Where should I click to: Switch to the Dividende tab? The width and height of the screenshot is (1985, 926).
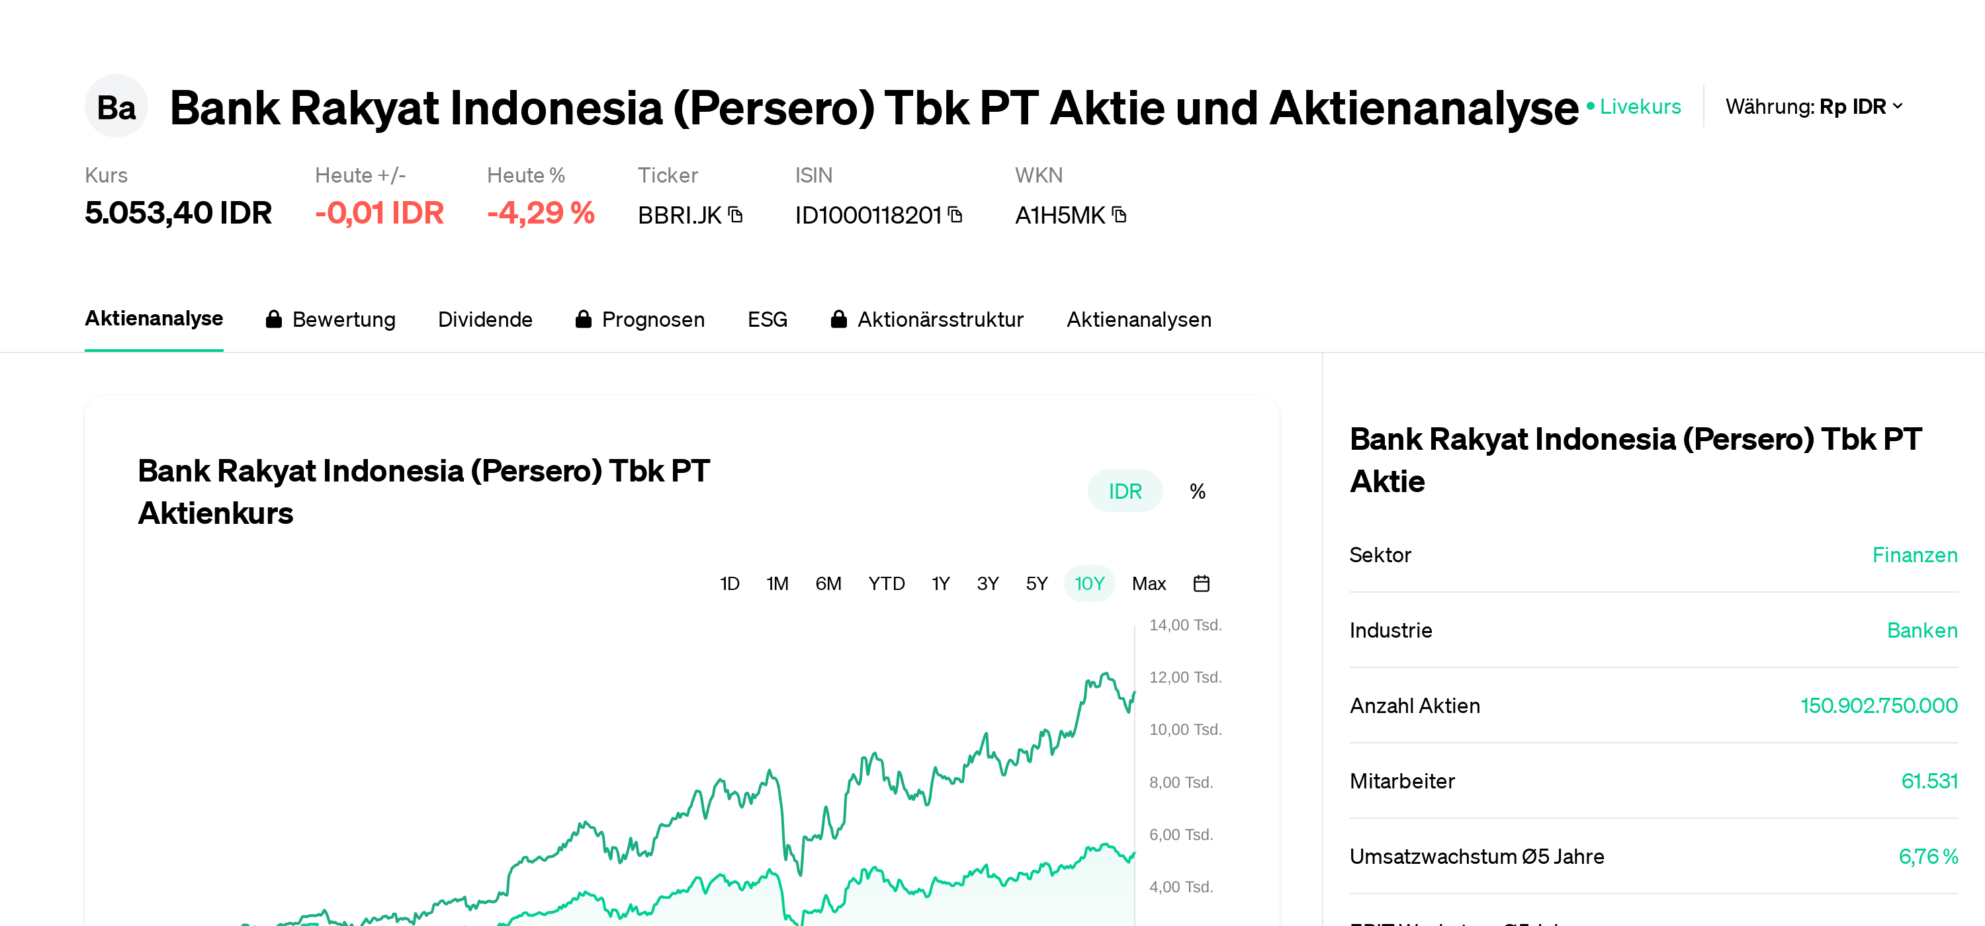(486, 319)
